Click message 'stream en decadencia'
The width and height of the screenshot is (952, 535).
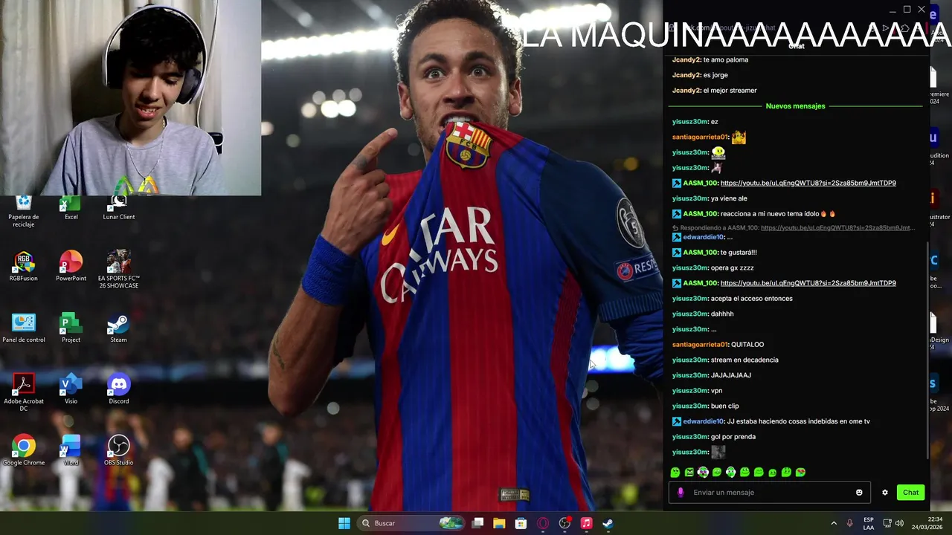744,360
